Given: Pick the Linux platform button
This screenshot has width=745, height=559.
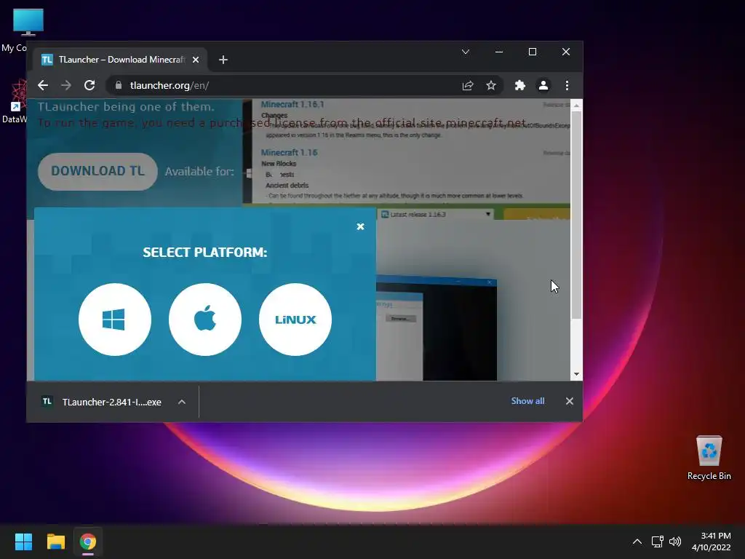Looking at the screenshot, I should click(295, 320).
